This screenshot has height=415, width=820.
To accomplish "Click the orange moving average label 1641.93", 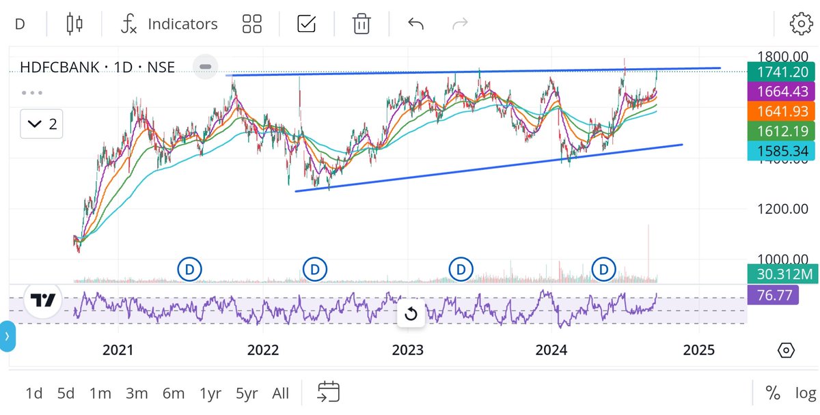I will coord(782,111).
